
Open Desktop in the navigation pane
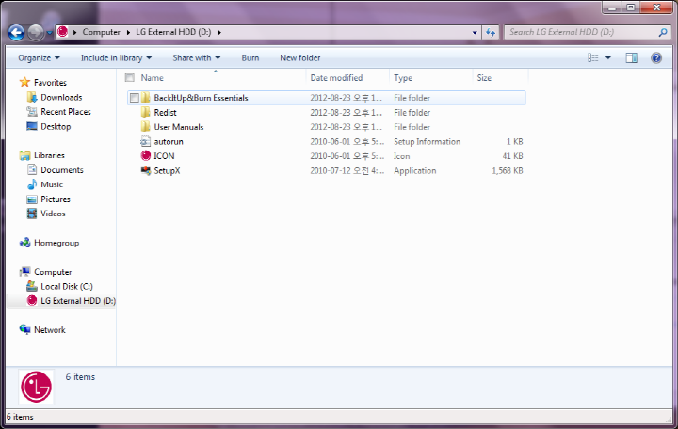click(56, 127)
